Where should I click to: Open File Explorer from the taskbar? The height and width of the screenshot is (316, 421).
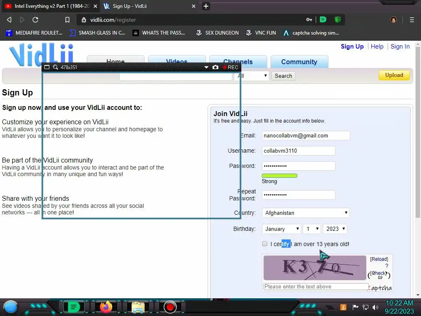tap(138, 307)
